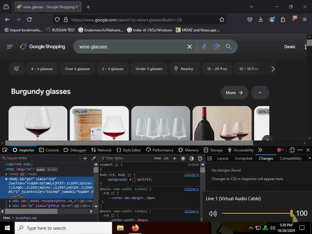Add a new CSS rule

pyautogui.click(x=175, y=158)
